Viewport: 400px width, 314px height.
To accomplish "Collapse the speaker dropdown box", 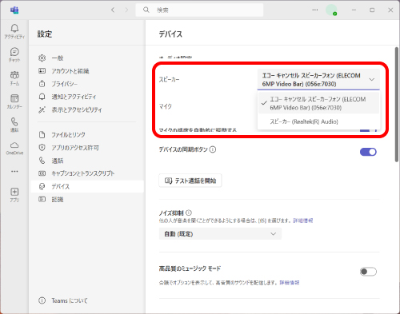I will (318, 80).
